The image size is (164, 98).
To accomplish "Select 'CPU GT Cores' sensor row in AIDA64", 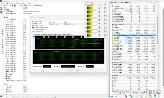I will coord(11,25).
